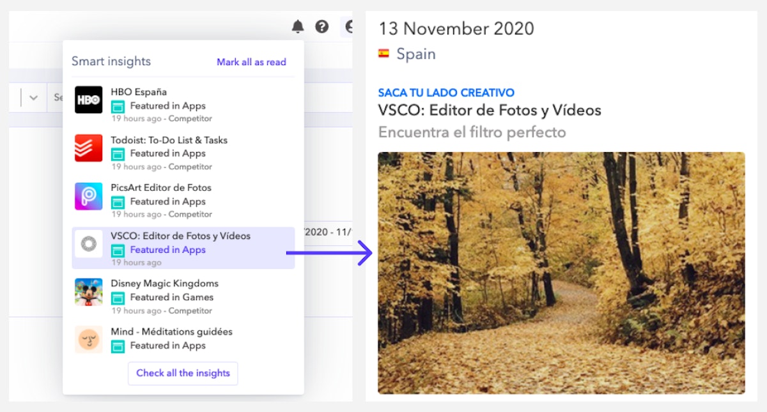Open the help question mark icon
This screenshot has width=767, height=412.
pos(322,26)
